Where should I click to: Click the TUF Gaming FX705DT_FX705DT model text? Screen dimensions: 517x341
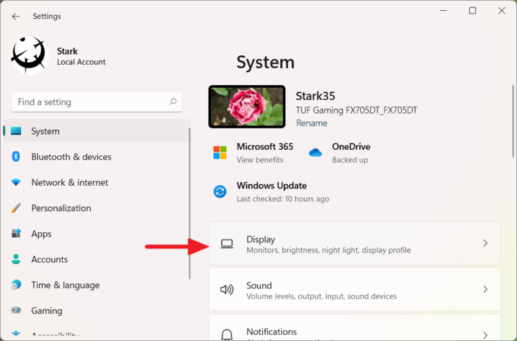(x=356, y=110)
